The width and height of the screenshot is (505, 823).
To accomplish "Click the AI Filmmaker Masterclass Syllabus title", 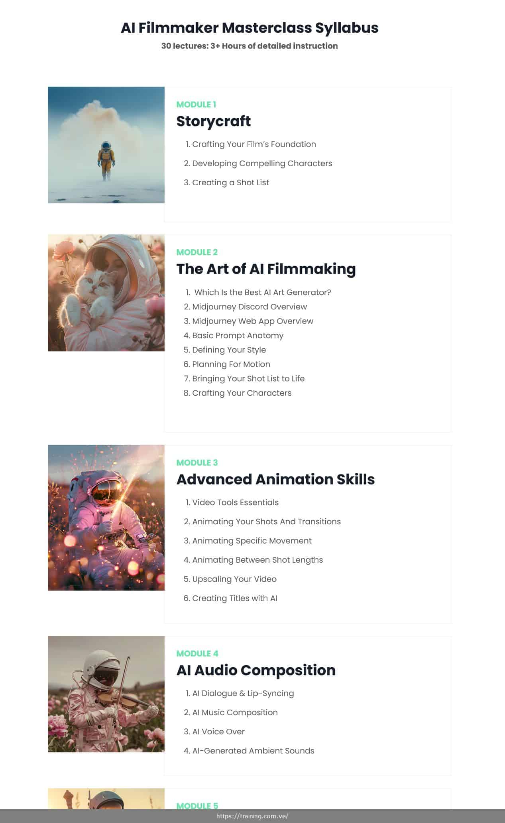I will 250,28.
